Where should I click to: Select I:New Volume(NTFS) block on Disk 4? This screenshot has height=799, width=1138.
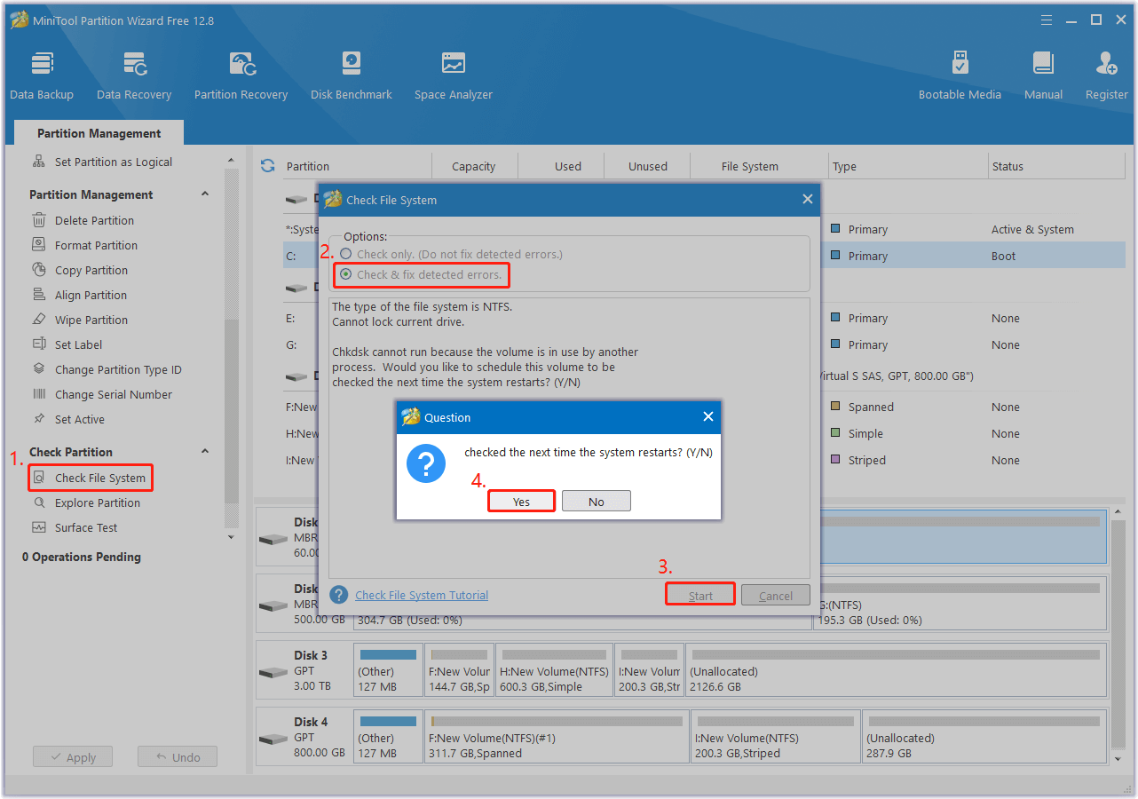tap(777, 737)
